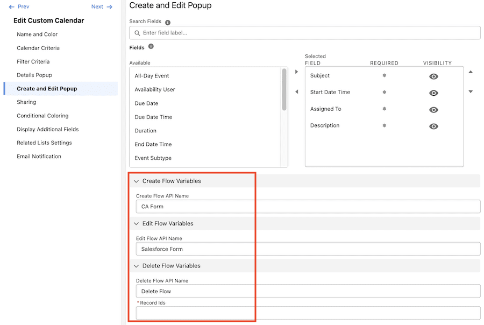Move field to Selected with right arrow
The image size is (484, 325).
(x=296, y=72)
